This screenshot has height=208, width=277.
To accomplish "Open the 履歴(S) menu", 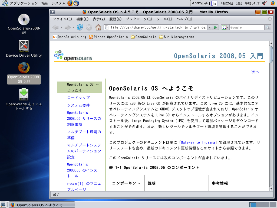I will (x=115, y=19).
